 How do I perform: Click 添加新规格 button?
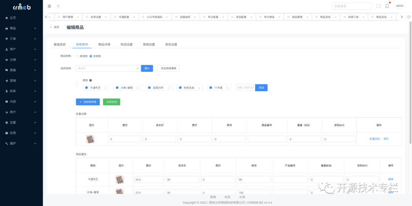[88, 102]
